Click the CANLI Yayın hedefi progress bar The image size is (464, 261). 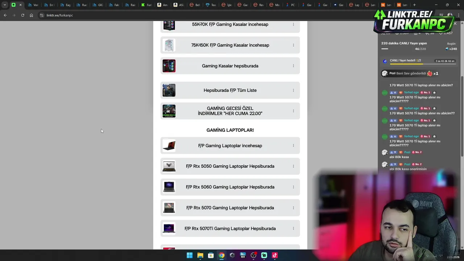pos(423,64)
